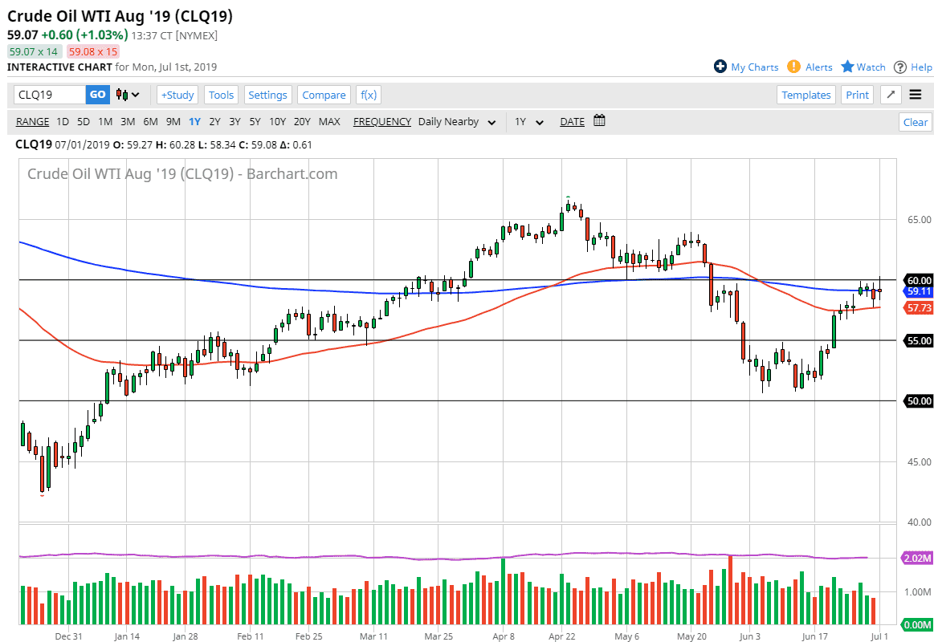Click the blue 59.11 moving average label
934x642 pixels.
pos(919,291)
